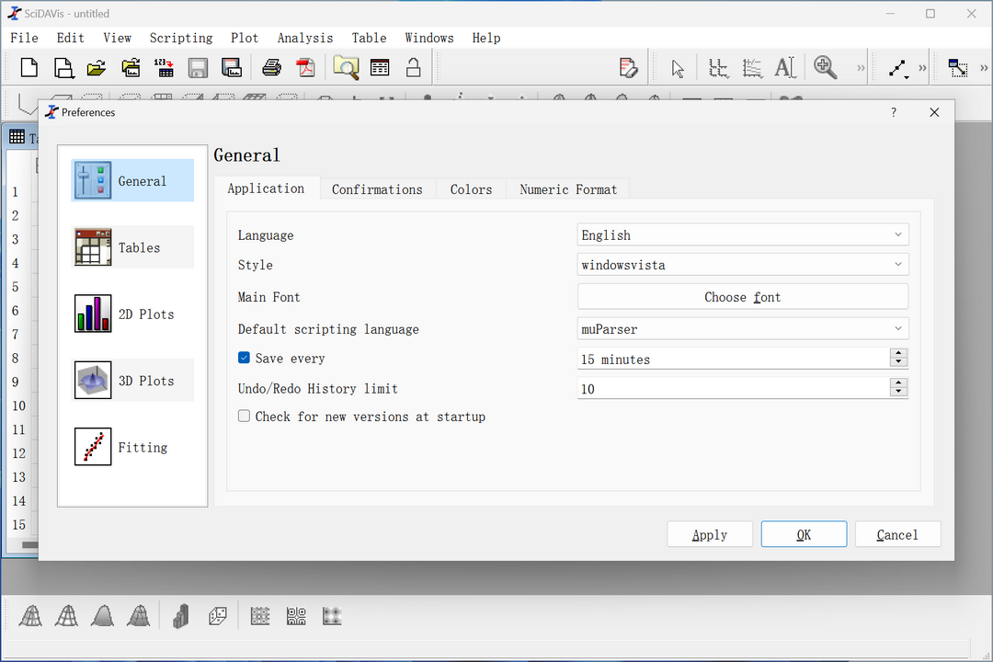Click the Apply button

[x=709, y=535]
